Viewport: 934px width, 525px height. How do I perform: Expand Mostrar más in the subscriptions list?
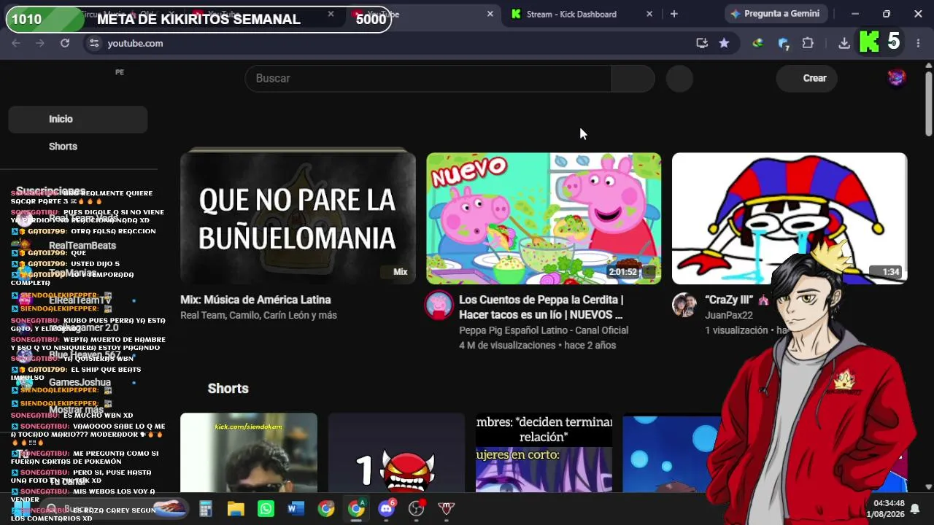(78, 410)
